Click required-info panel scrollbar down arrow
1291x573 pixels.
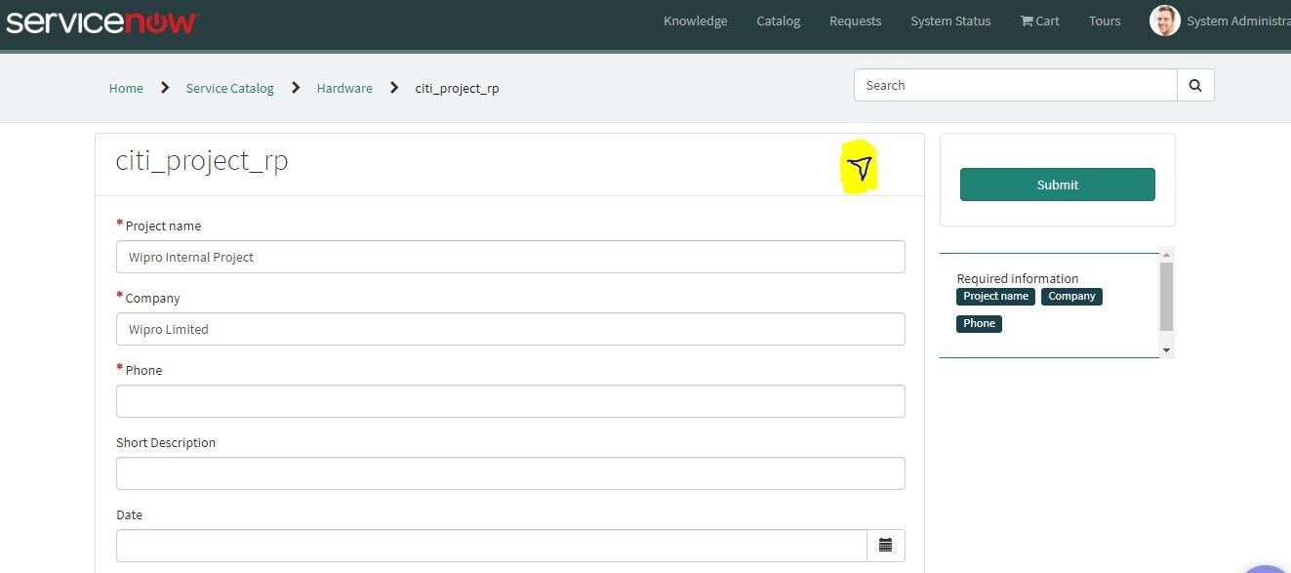(x=1166, y=349)
